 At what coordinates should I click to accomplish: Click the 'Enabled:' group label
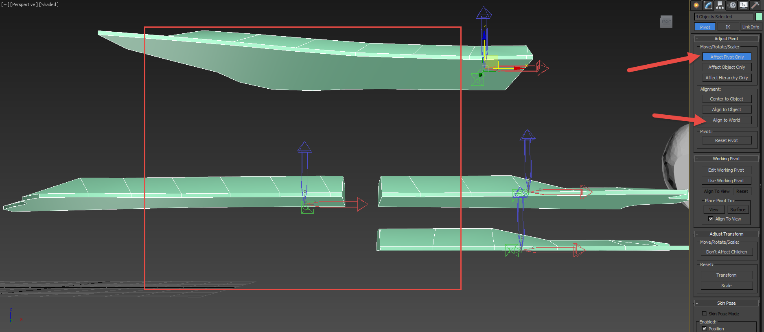coord(708,322)
